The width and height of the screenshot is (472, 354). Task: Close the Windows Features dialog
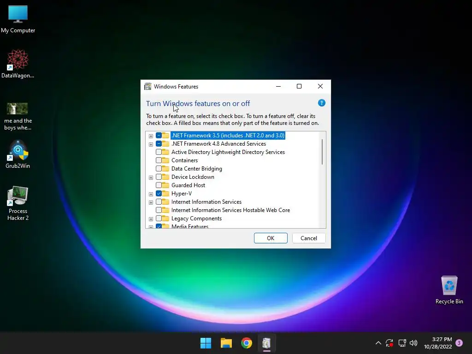click(320, 86)
